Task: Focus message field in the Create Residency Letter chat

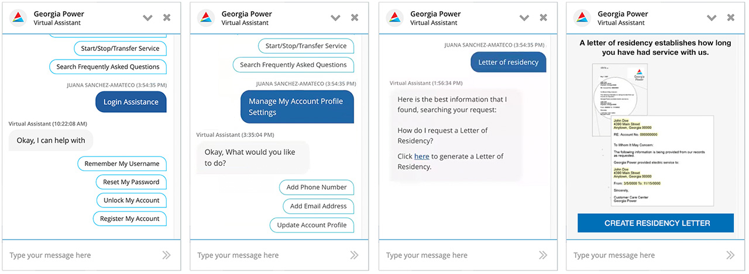Action: (x=645, y=255)
